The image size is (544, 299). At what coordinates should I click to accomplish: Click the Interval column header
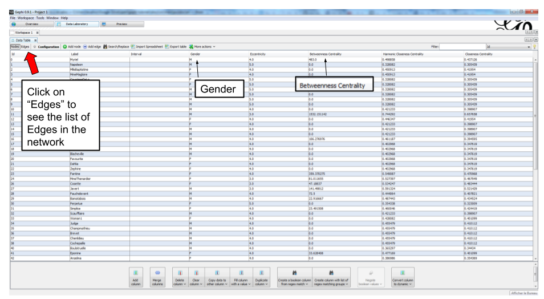coord(159,54)
